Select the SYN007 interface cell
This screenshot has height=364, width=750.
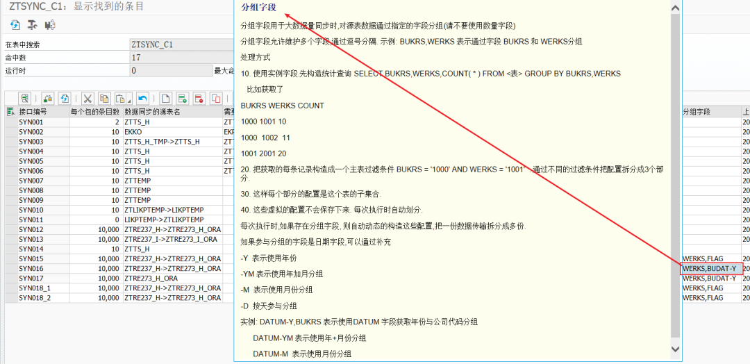tap(44, 181)
